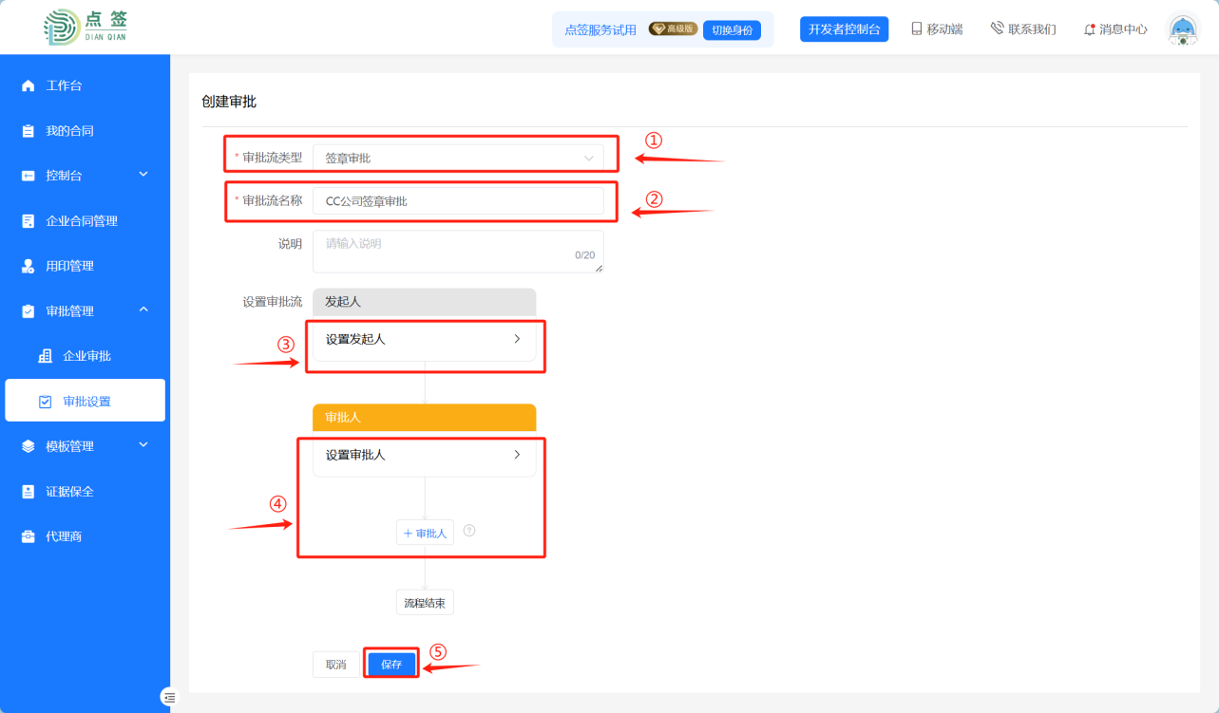Open 设置审批人 chevron arrow
Screen dimensions: 1219x713
pos(517,455)
